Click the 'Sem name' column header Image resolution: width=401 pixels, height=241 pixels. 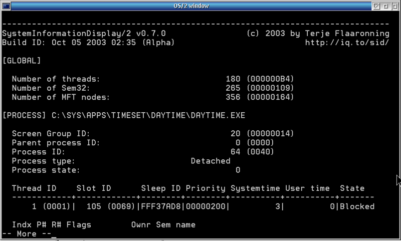[176, 224]
